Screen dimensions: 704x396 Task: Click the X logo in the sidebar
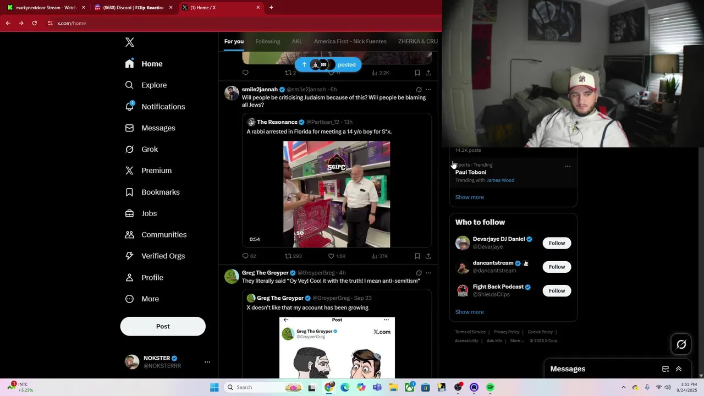tap(129, 42)
